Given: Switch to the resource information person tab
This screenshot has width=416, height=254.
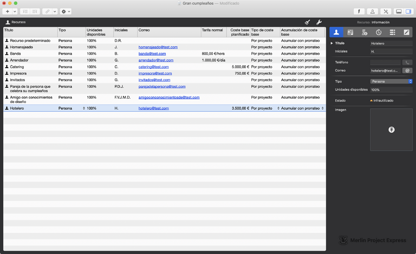Looking at the screenshot, I should pos(336,32).
